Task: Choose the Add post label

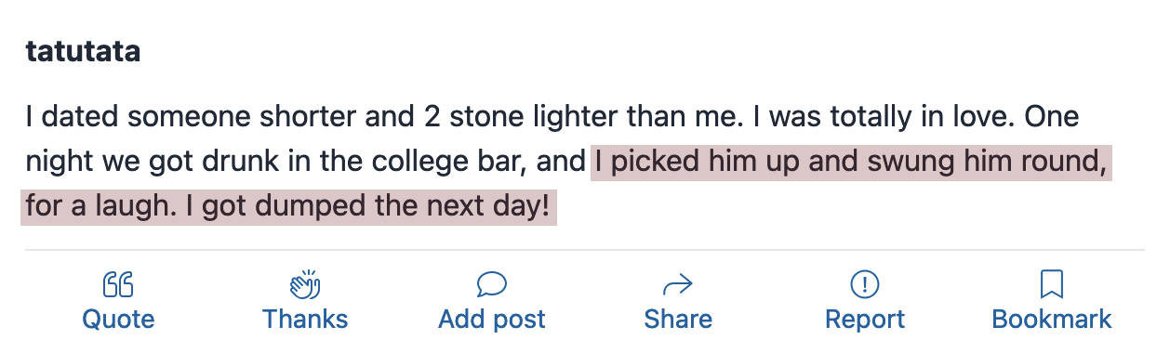Action: click(x=491, y=320)
